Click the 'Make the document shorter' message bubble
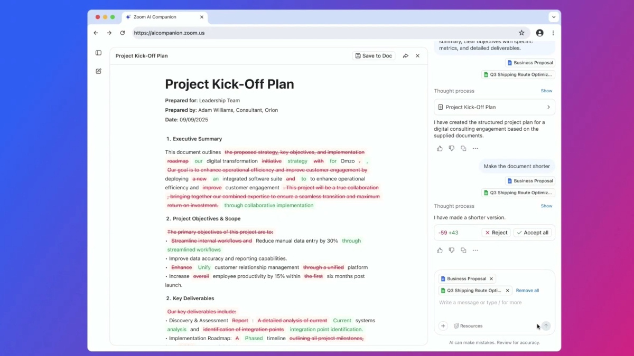 pos(517,166)
